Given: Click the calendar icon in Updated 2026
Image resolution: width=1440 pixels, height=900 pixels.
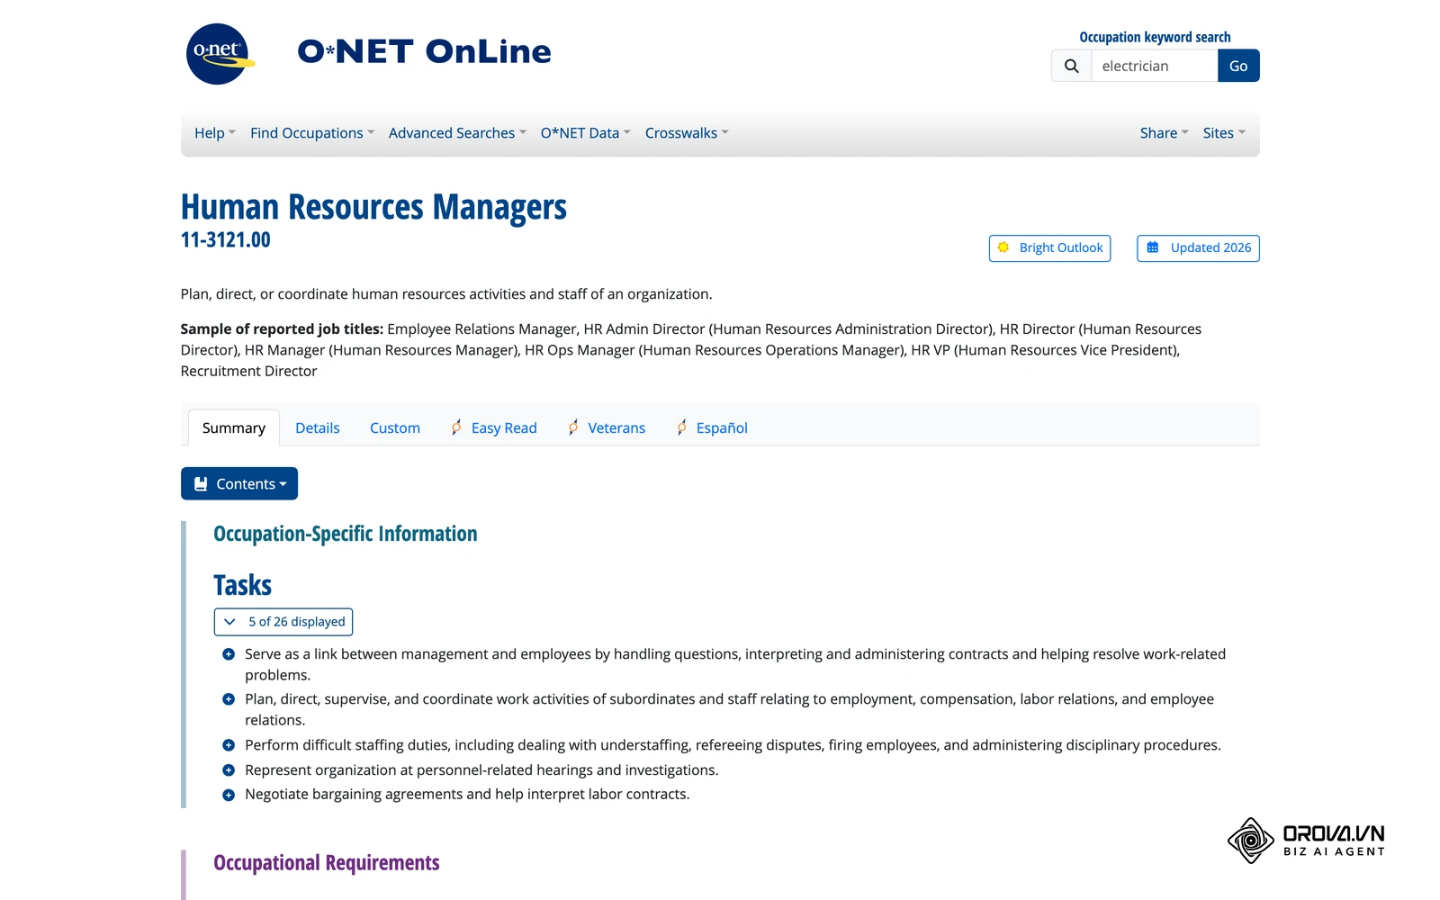Looking at the screenshot, I should click(1153, 247).
